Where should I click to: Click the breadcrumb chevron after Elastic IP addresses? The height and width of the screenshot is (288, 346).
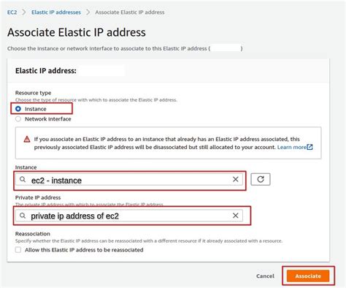88,12
